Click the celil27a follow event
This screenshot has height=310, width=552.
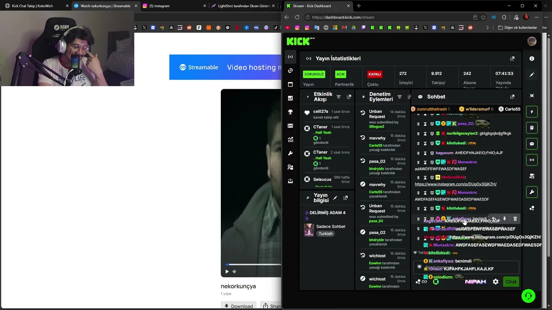(x=327, y=114)
